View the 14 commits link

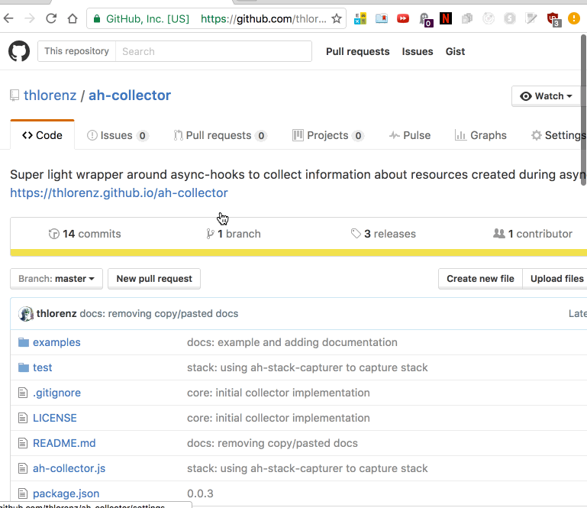[x=85, y=234]
